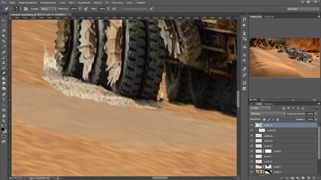This screenshot has height=180, width=321.
Task: Select the Rectangle shape tool
Action: click(x=4, y=110)
